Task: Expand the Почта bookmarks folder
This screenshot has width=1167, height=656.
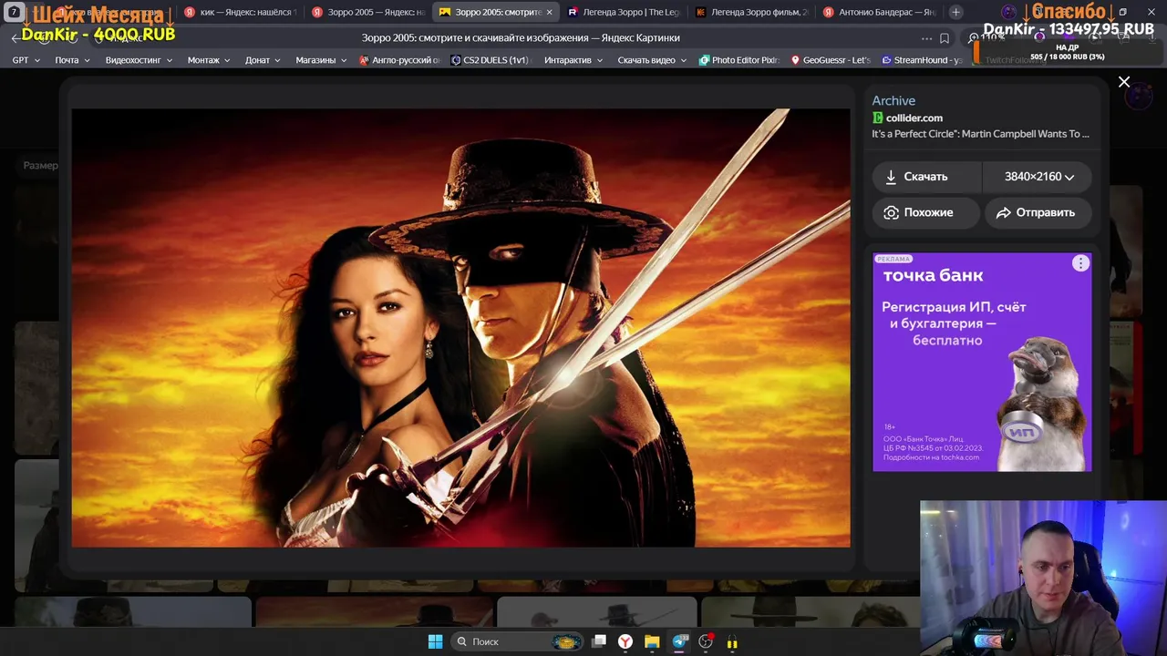Action: [72, 60]
